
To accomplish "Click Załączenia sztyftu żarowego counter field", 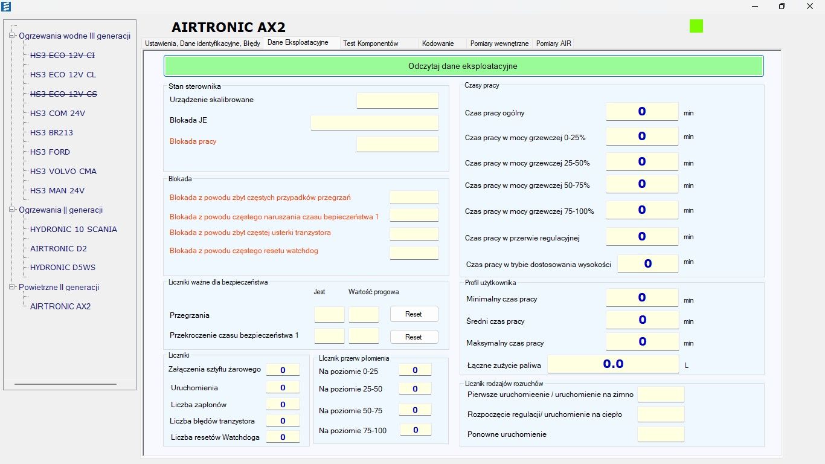I will (x=283, y=370).
